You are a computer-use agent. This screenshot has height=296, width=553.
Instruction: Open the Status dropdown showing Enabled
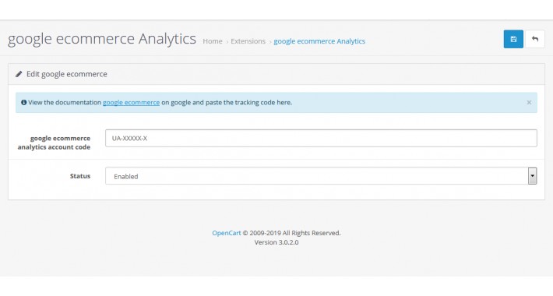(x=321, y=176)
